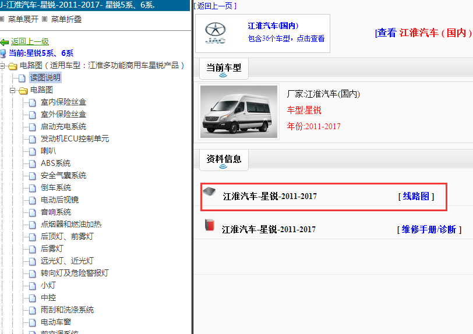Click the folder icon of top 电路图（适用车型
The image size is (473, 334).
[x=13, y=66]
